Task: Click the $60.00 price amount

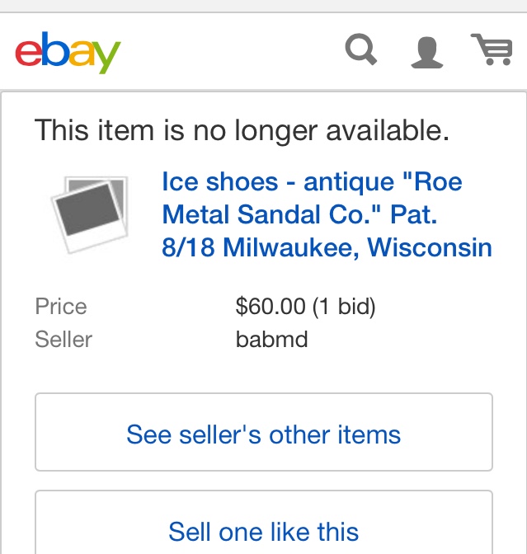Action: (270, 307)
